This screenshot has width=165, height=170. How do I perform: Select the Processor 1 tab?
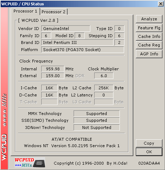click(25, 11)
